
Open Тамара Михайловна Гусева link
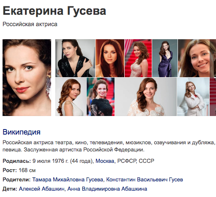tap(68, 180)
